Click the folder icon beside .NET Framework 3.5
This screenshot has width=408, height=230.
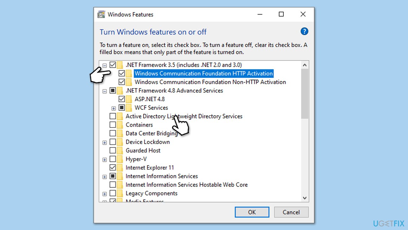tap(120, 65)
